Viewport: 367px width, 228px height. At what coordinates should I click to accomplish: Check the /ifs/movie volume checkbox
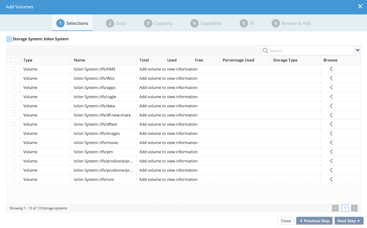tap(14, 142)
